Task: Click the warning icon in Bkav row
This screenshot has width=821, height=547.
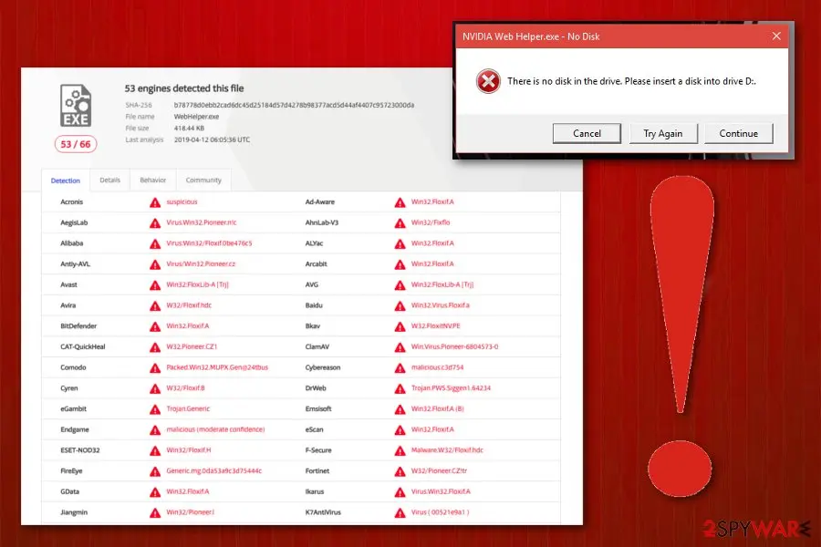Action: 400,326
